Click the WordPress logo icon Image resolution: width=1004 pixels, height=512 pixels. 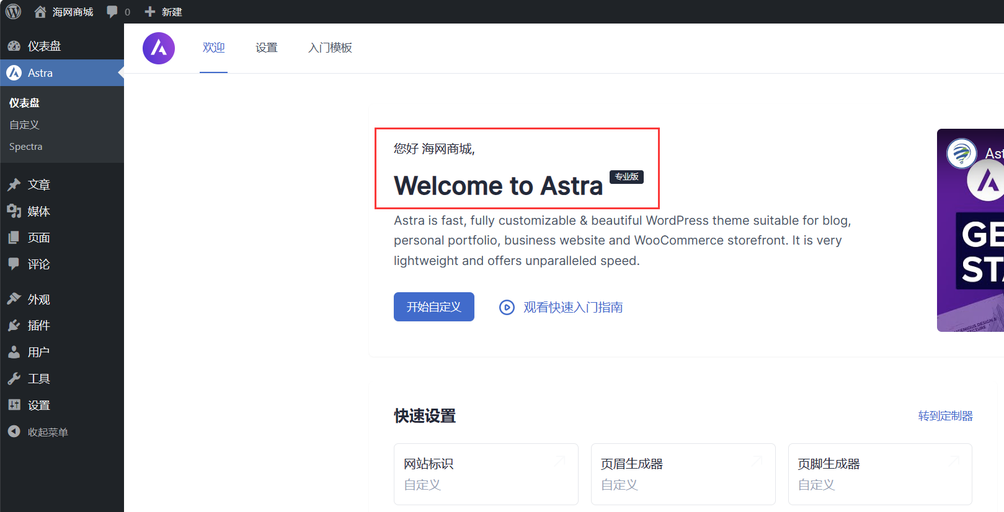click(13, 12)
